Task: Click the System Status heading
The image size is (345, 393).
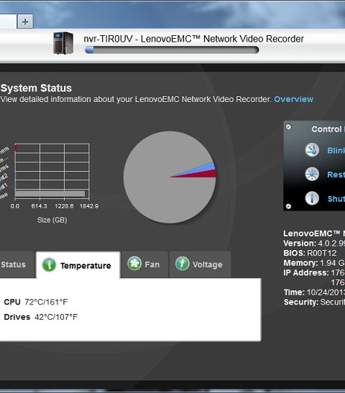Action: [37, 88]
